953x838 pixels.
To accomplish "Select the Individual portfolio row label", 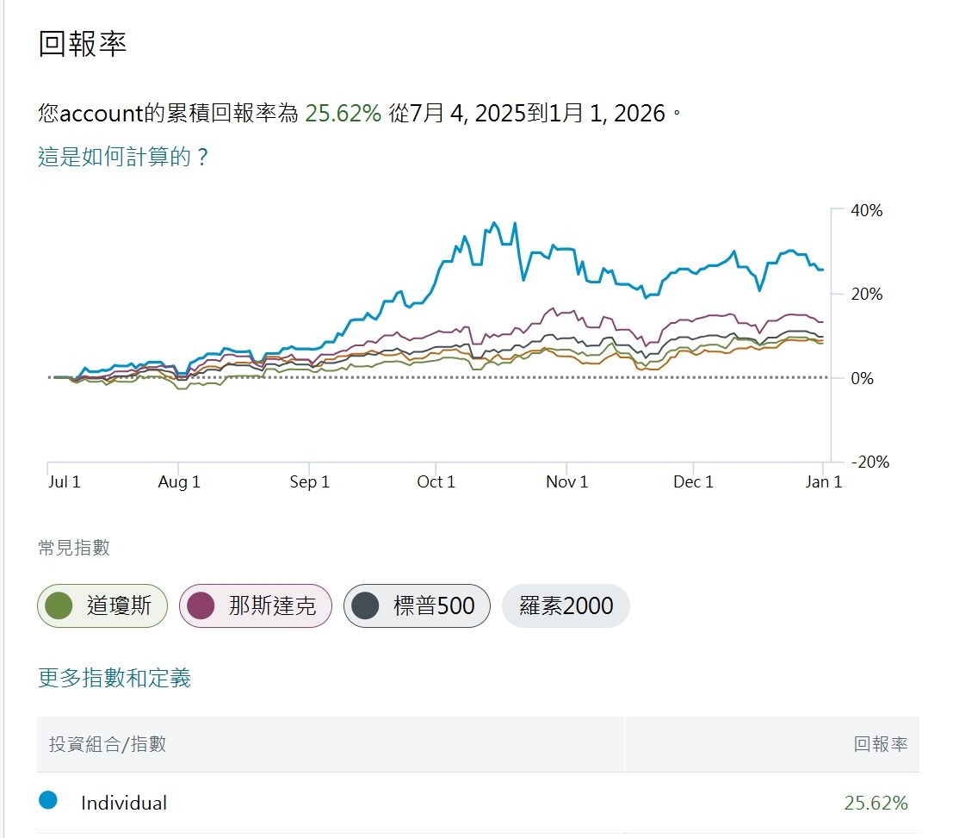I will 124,803.
